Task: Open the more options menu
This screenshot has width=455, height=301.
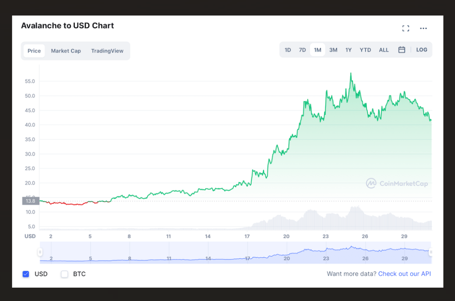Action: tap(423, 28)
